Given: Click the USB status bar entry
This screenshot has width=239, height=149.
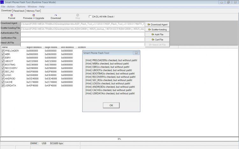Looking at the screenshot, I should [44, 143].
